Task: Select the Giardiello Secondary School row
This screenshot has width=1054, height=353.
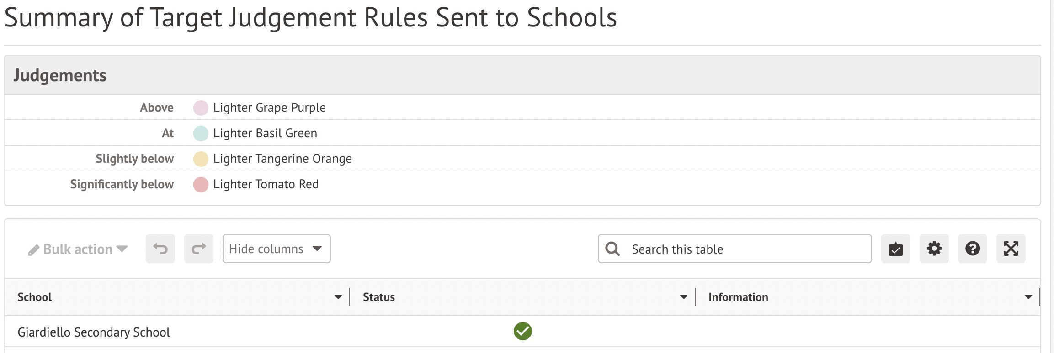Action: [x=94, y=332]
